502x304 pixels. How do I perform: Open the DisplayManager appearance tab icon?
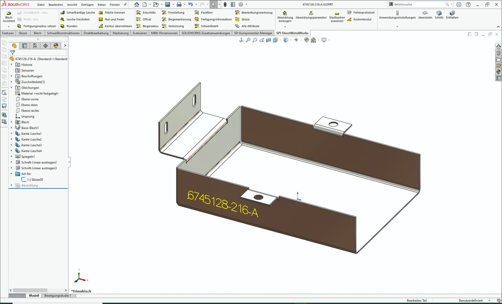tap(56, 46)
